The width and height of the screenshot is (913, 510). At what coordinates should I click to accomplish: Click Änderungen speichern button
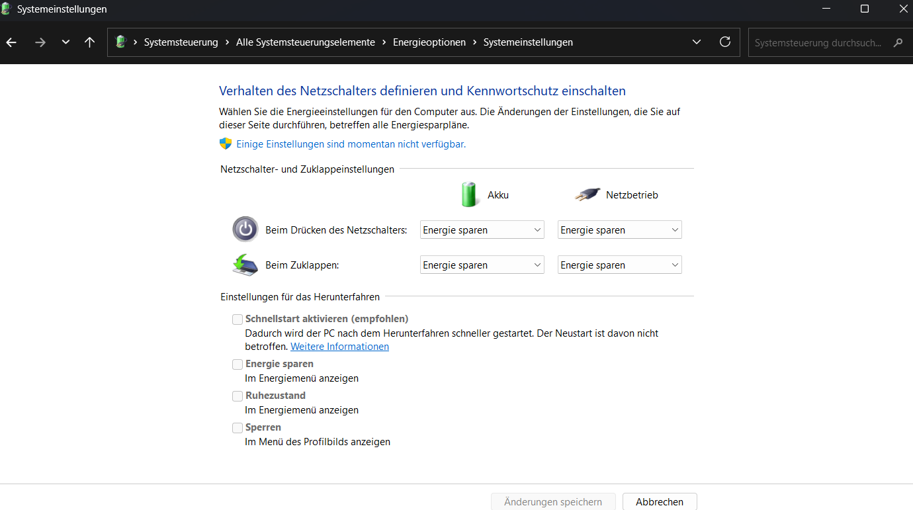[553, 502]
